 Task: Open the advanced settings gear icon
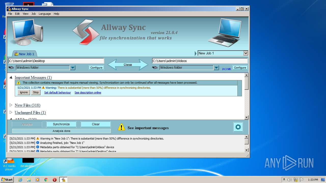pyautogui.click(x=238, y=127)
